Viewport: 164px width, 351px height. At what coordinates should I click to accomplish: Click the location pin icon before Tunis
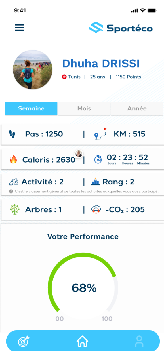point(64,77)
